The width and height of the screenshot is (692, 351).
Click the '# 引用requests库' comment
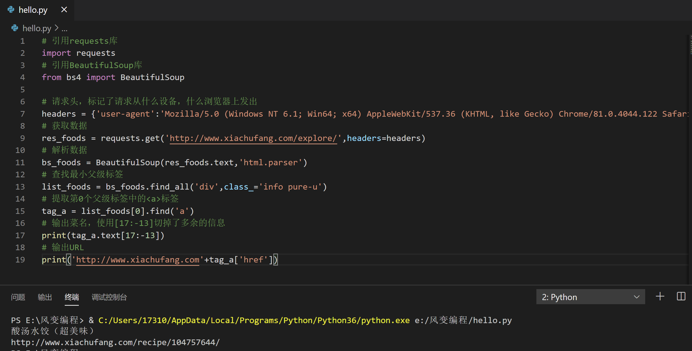(80, 41)
